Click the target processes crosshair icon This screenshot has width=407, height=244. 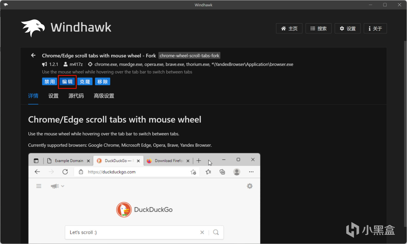click(x=90, y=64)
